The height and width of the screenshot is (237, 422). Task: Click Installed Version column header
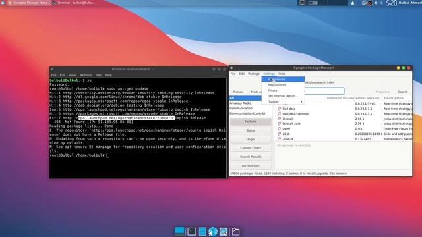340,98
